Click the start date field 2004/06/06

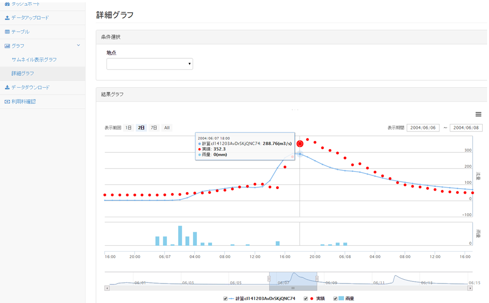[423, 128]
